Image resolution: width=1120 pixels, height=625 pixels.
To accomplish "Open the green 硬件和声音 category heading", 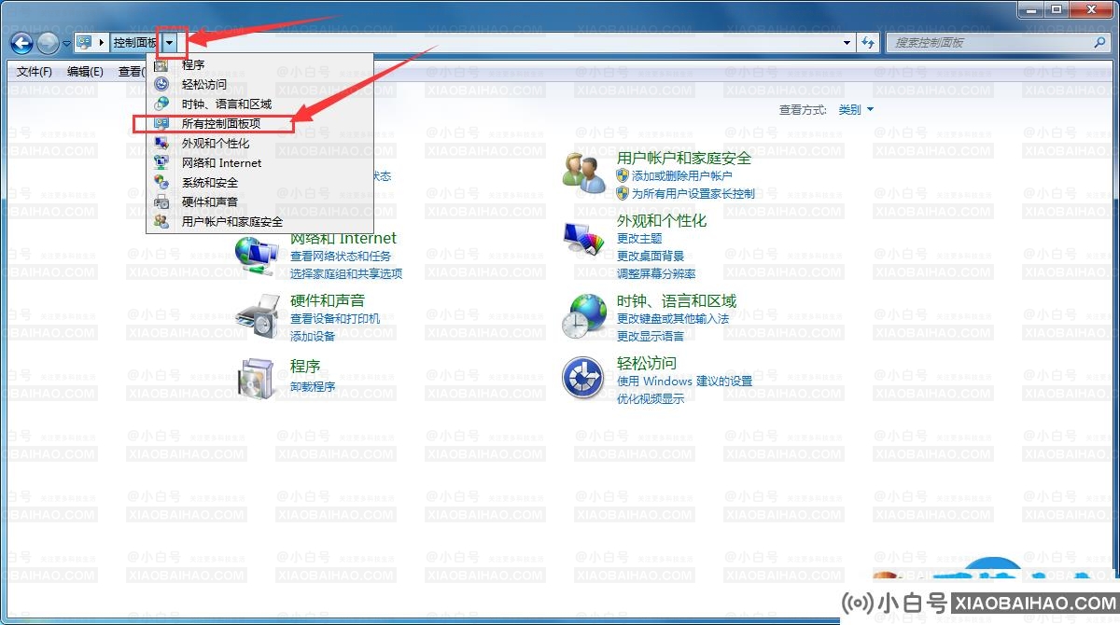I will (x=328, y=300).
